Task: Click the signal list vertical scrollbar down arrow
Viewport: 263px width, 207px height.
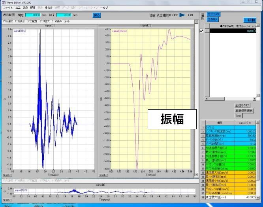Action: [x=258, y=95]
